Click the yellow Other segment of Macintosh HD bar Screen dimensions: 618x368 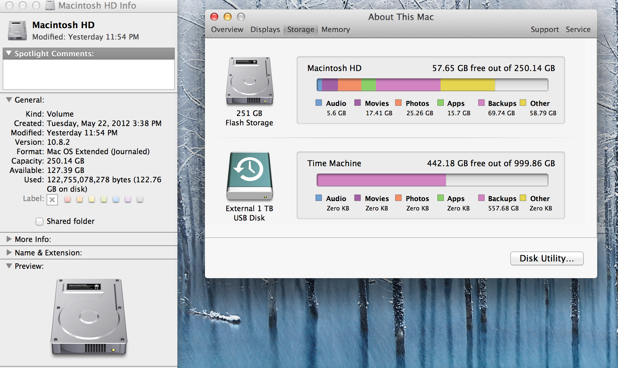point(468,85)
